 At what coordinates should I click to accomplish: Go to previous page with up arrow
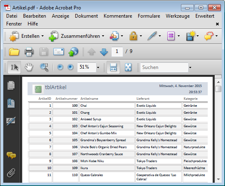(92, 52)
